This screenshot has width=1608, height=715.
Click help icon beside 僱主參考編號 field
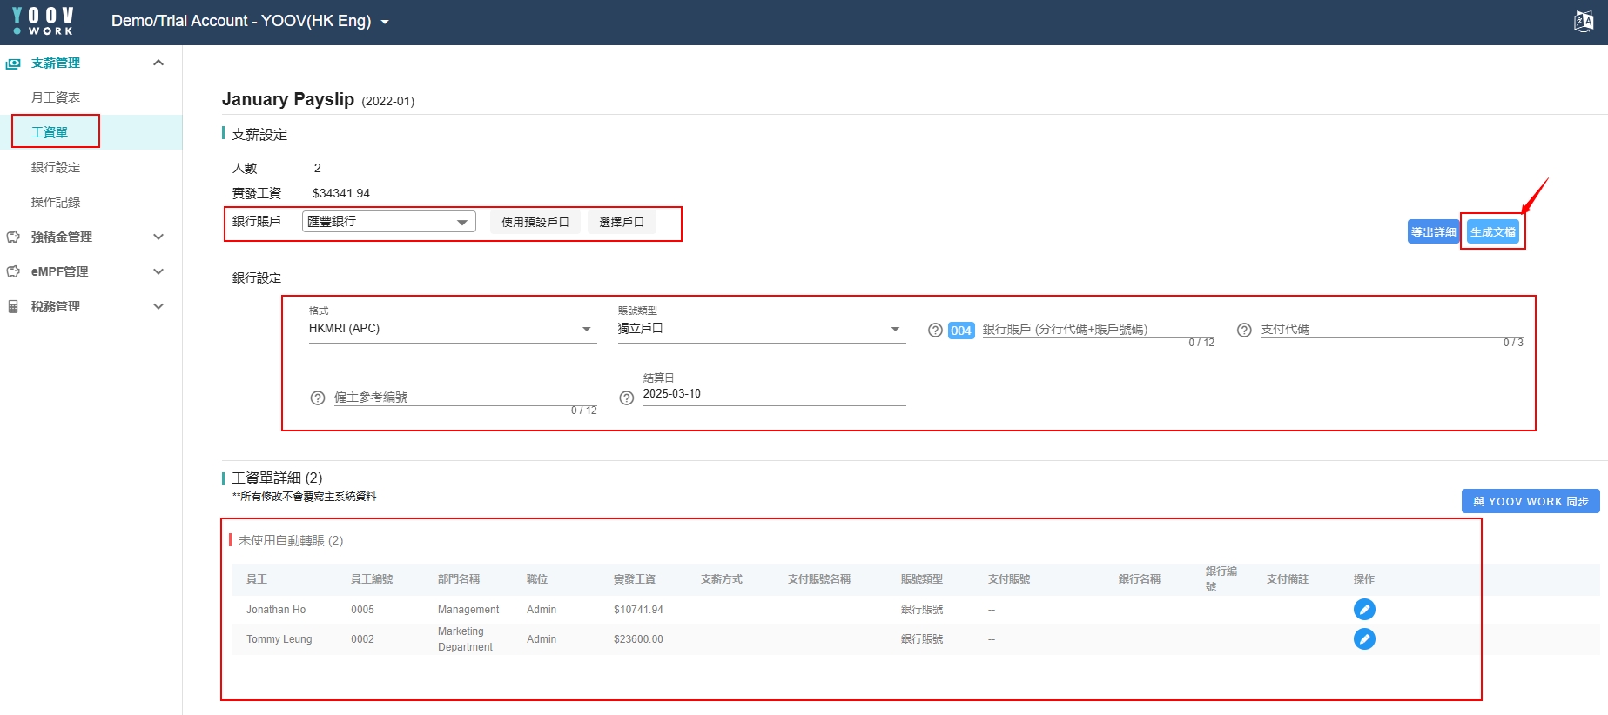pos(318,398)
